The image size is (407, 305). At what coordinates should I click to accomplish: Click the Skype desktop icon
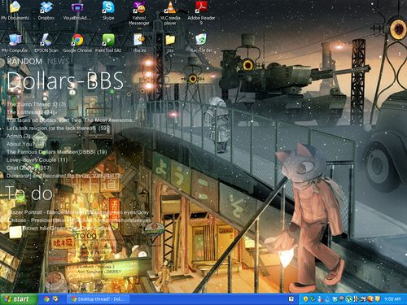(108, 11)
